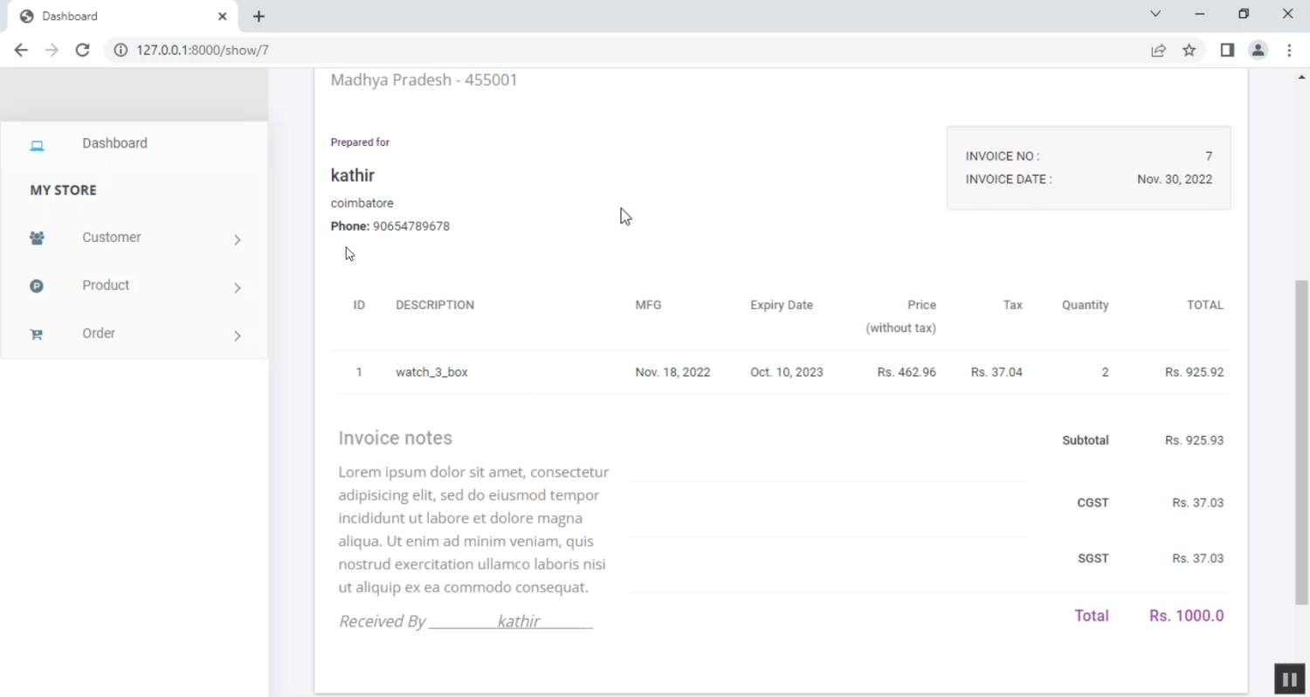
Task: Open the browser profile avatar icon
Action: coord(1258,51)
